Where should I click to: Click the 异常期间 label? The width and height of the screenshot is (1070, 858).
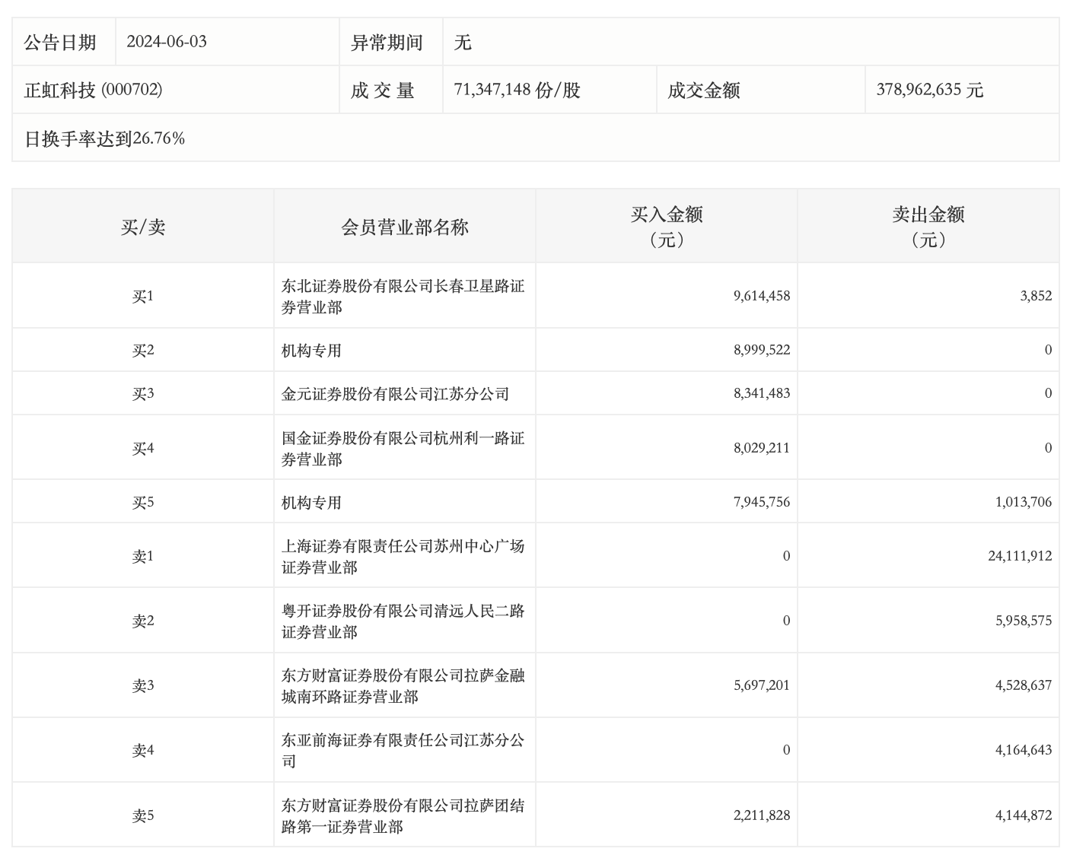[386, 42]
